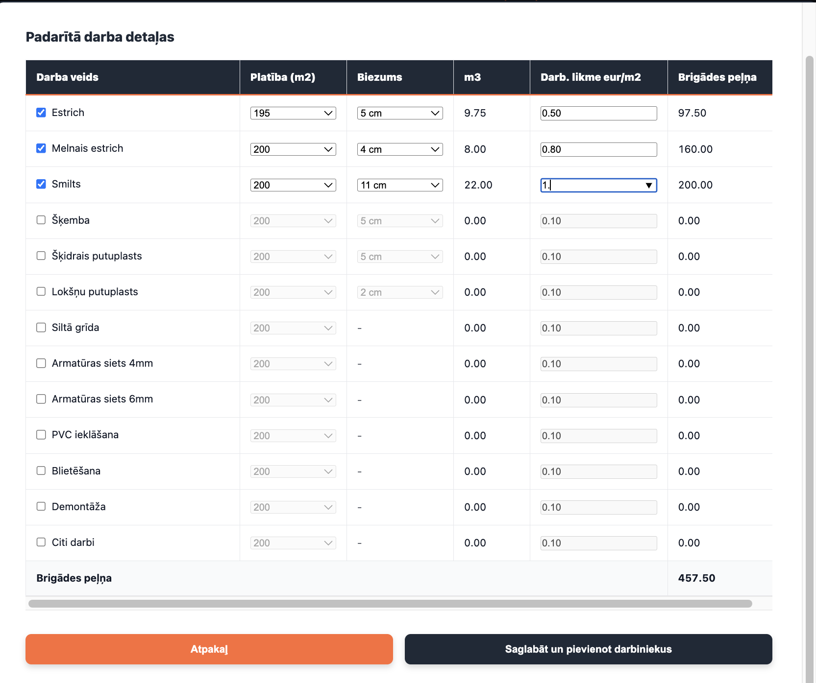This screenshot has width=816, height=683.
Task: Open Šķemba area dropdown
Action: coord(293,221)
